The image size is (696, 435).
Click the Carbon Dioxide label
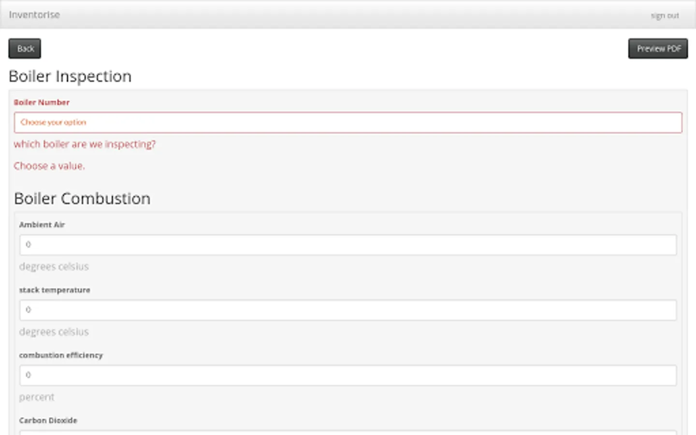point(48,420)
